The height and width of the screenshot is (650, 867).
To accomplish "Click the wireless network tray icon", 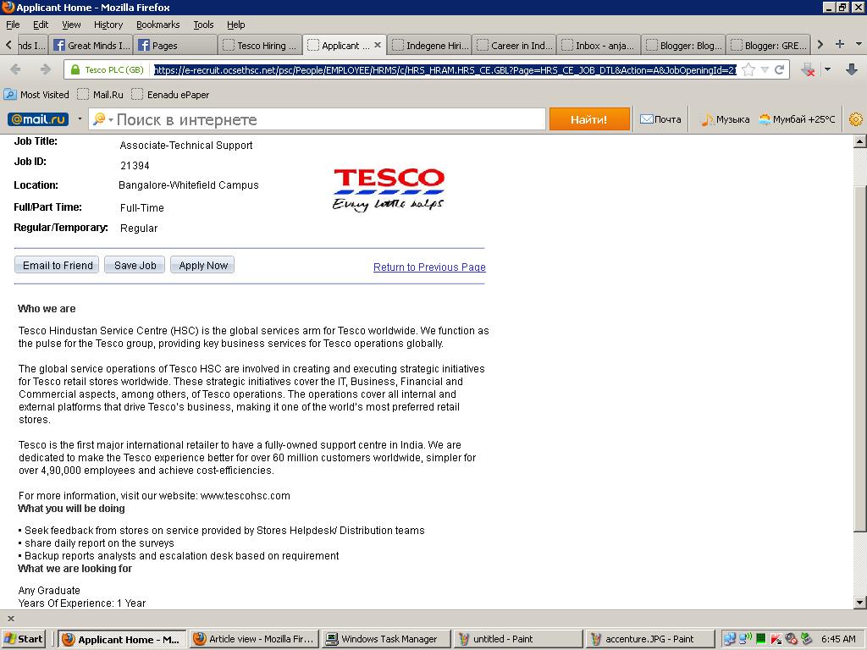I will point(745,639).
